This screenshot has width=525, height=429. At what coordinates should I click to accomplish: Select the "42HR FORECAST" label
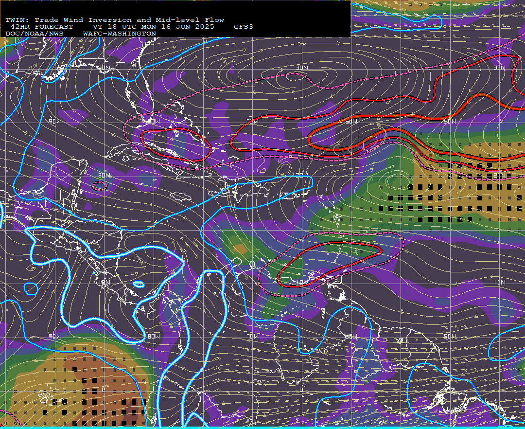pos(42,26)
